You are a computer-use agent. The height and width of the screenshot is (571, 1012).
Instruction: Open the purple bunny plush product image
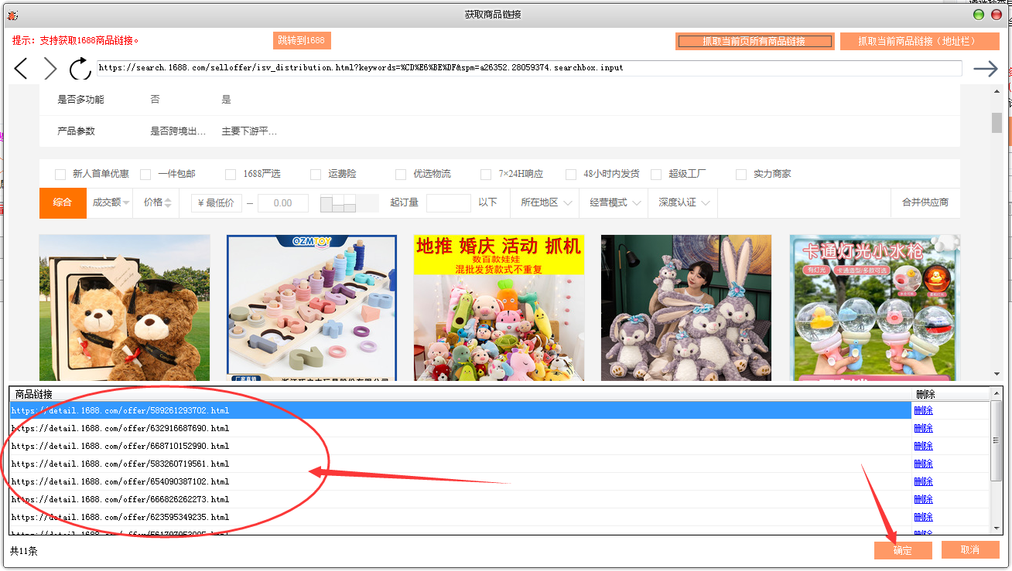tap(686, 308)
